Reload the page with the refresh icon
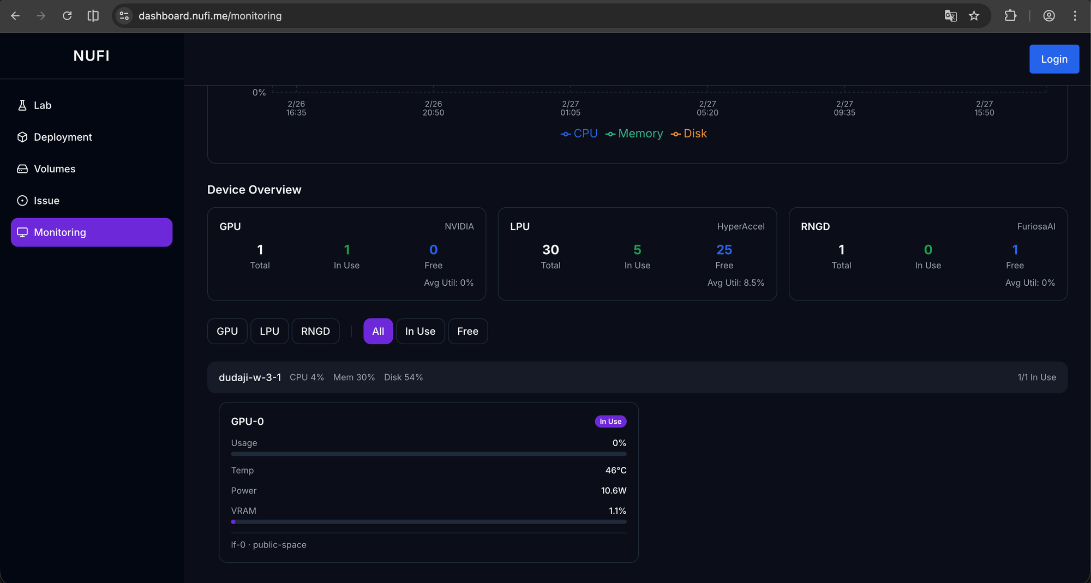 [x=67, y=16]
